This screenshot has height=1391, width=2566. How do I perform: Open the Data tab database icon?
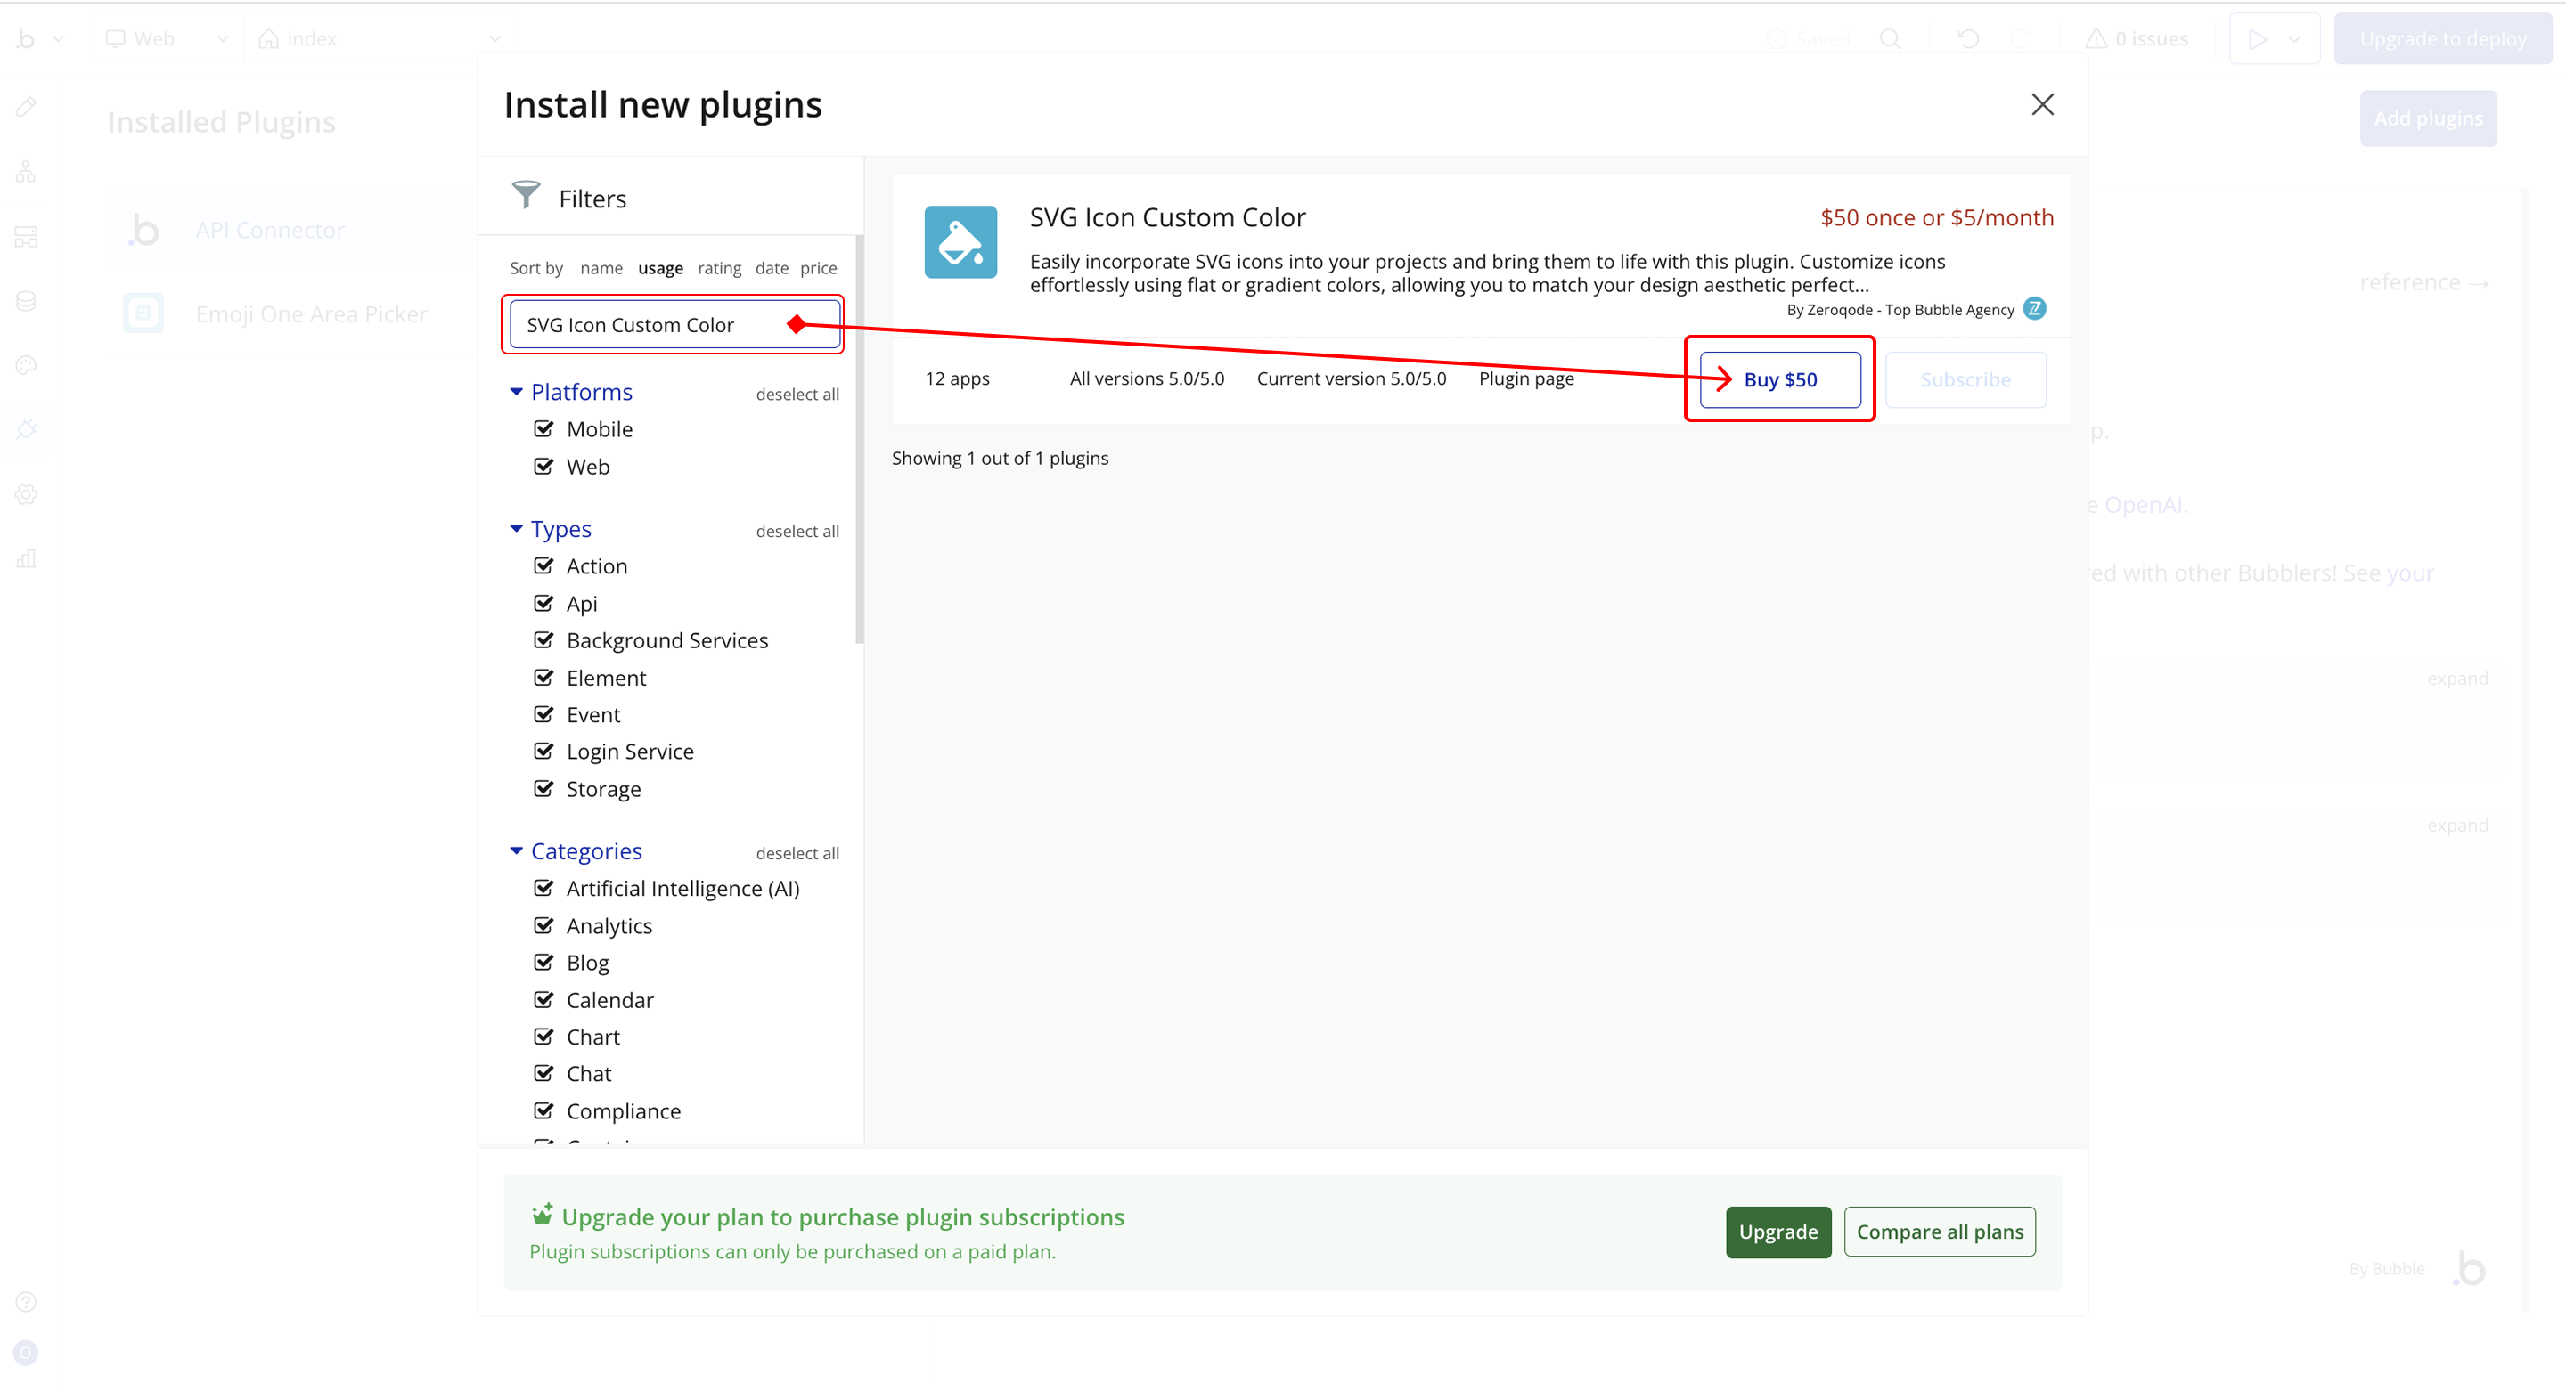coord(27,301)
